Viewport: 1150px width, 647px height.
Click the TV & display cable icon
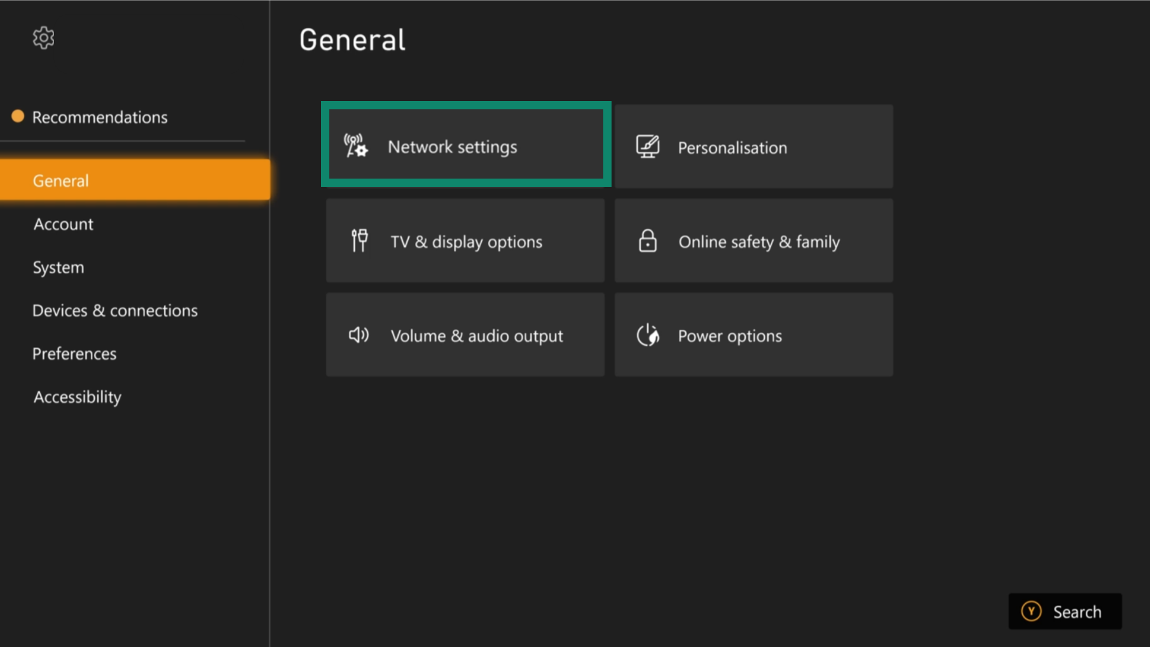click(x=359, y=241)
